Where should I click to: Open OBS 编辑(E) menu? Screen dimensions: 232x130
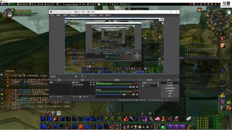(59, 15)
